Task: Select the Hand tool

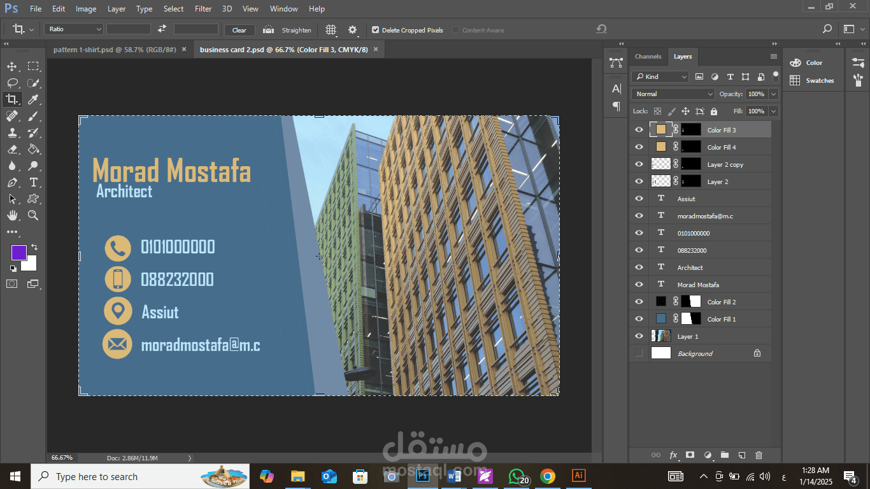Action: (x=12, y=215)
